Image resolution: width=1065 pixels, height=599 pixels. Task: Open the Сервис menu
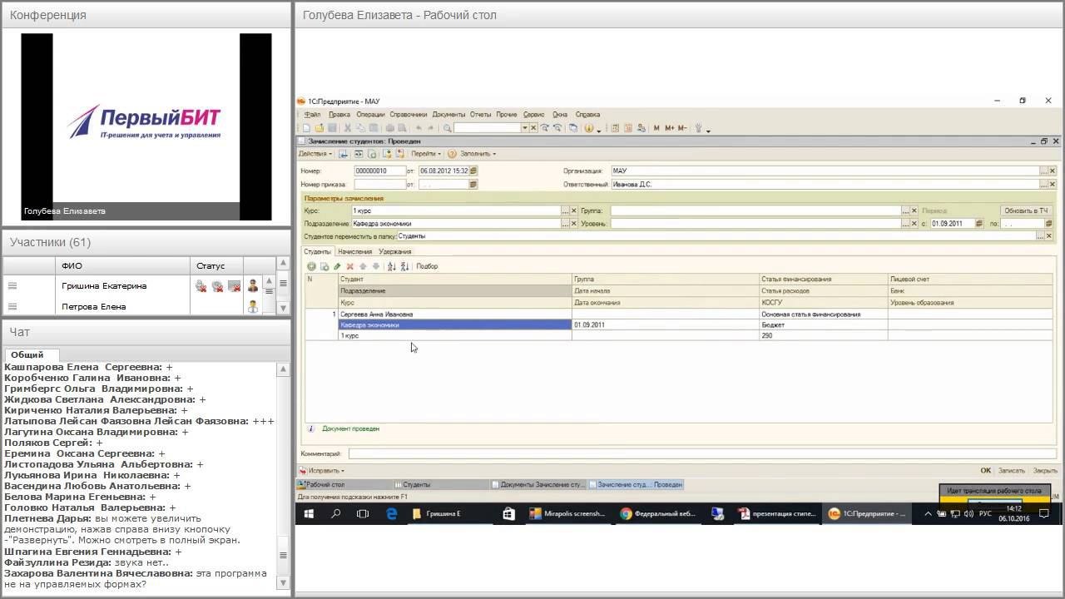point(534,115)
